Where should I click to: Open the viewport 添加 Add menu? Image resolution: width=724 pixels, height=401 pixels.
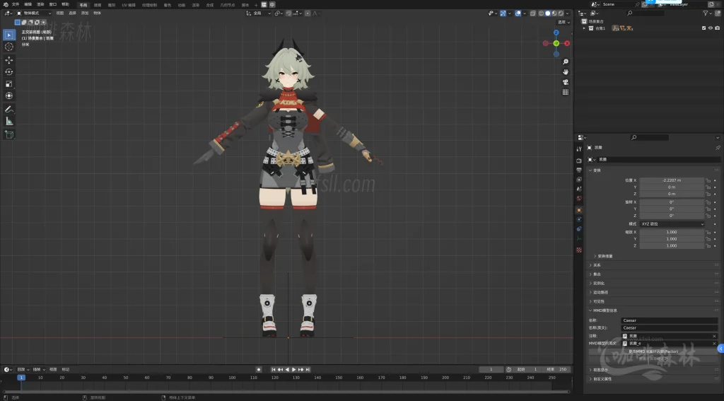(85, 13)
